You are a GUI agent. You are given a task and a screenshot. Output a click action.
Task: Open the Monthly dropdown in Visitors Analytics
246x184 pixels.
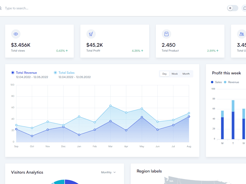pos(108,172)
